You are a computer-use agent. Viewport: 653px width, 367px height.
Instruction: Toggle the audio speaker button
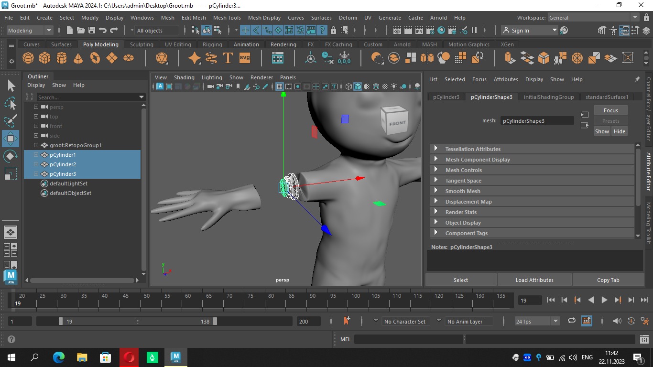[x=617, y=321]
